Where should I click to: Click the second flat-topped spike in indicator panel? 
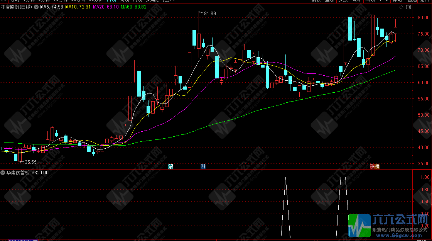(x=343, y=178)
